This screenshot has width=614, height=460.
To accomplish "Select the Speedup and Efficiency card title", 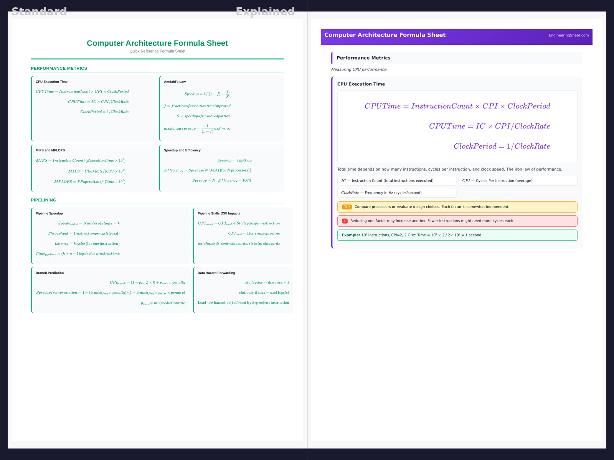I will pos(182,150).
